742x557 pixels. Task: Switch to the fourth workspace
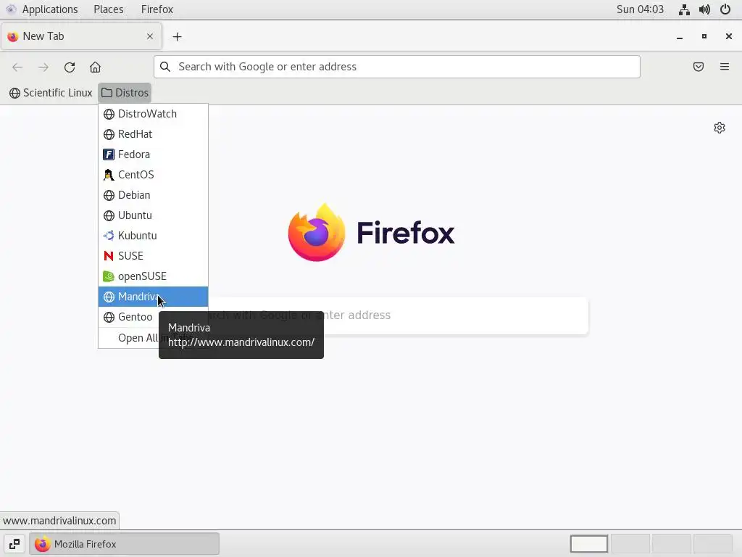[x=713, y=544]
